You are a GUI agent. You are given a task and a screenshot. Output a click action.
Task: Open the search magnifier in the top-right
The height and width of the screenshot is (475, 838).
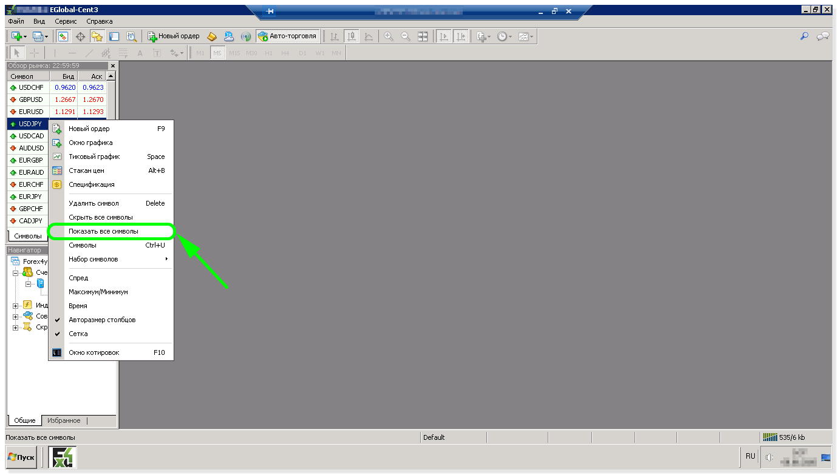click(x=805, y=36)
